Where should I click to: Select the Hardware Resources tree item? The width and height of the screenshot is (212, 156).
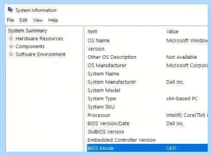click(x=39, y=38)
